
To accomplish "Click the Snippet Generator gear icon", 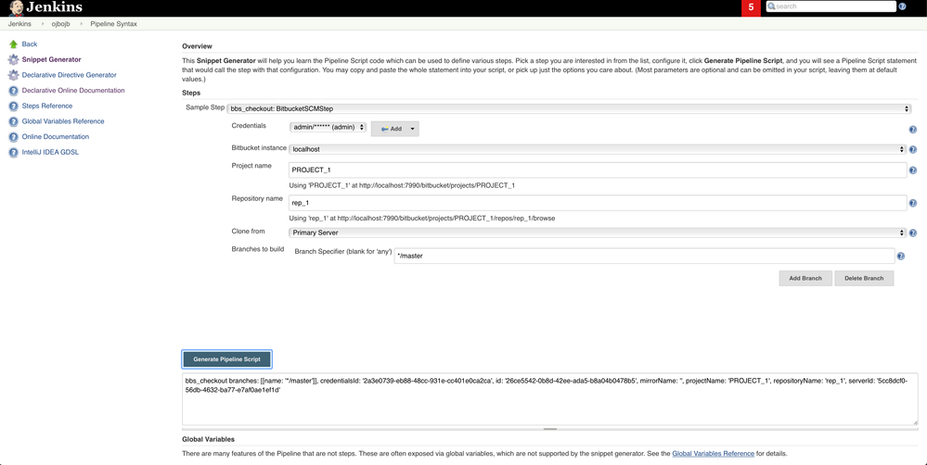I will click(13, 59).
